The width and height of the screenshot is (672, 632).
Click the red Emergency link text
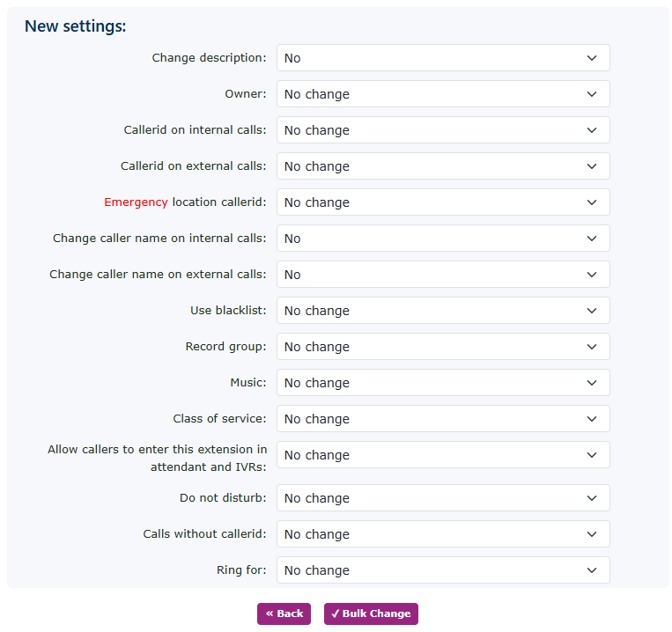(136, 202)
